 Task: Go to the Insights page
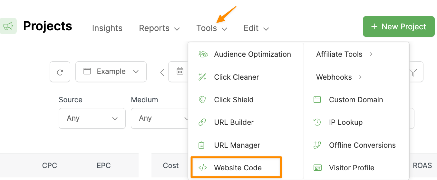(107, 28)
